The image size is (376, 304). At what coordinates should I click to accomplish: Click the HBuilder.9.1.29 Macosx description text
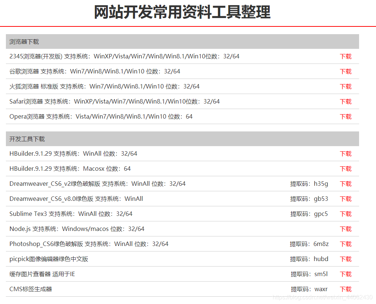tap(70, 169)
